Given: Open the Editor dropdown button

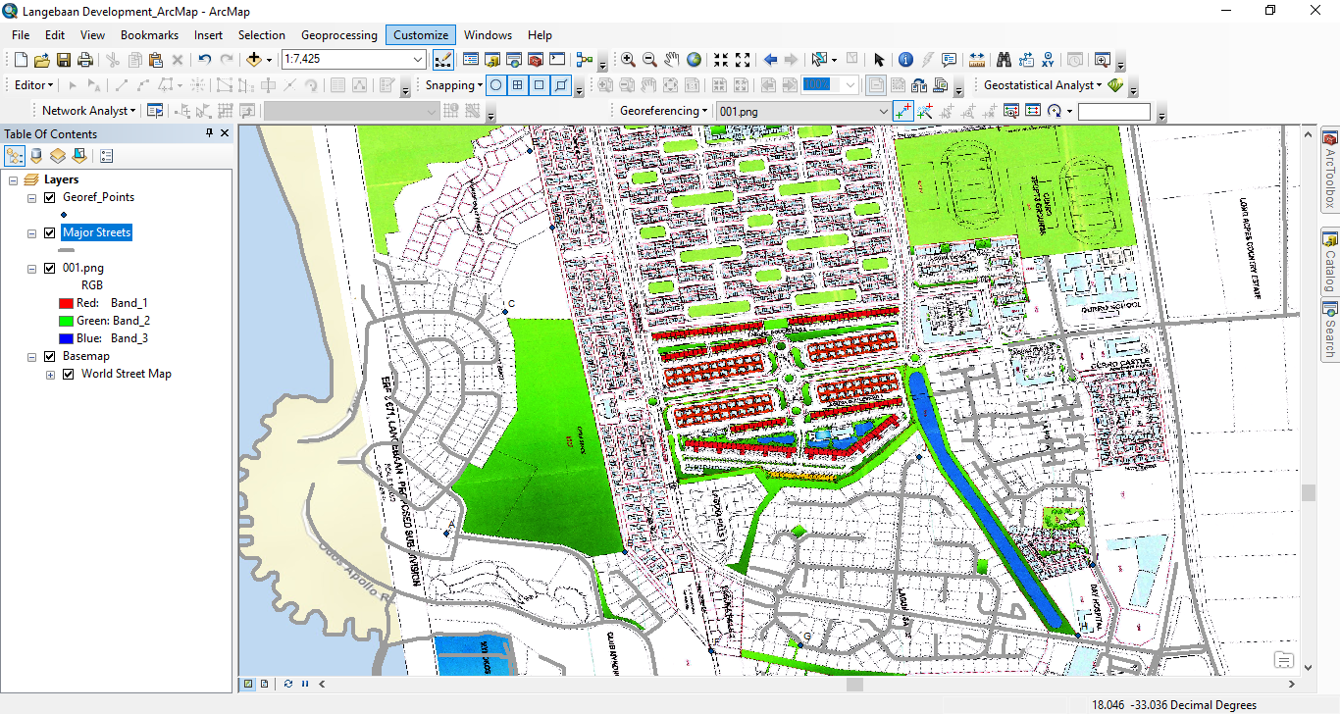Looking at the screenshot, I should click(x=30, y=84).
